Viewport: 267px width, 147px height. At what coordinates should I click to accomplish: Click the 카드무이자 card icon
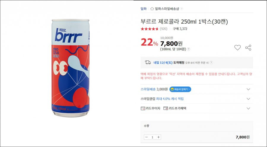(143, 108)
